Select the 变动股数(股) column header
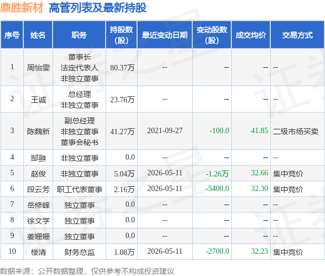Screen dimensions: 325x276 coord(212,35)
